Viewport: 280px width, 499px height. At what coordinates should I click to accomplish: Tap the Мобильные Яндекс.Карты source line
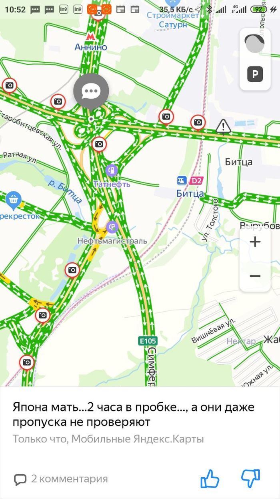click(x=138, y=439)
